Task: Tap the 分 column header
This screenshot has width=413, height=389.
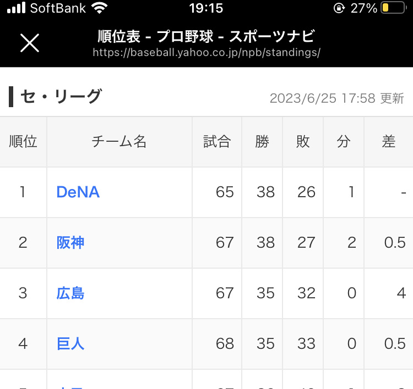Action: click(344, 142)
